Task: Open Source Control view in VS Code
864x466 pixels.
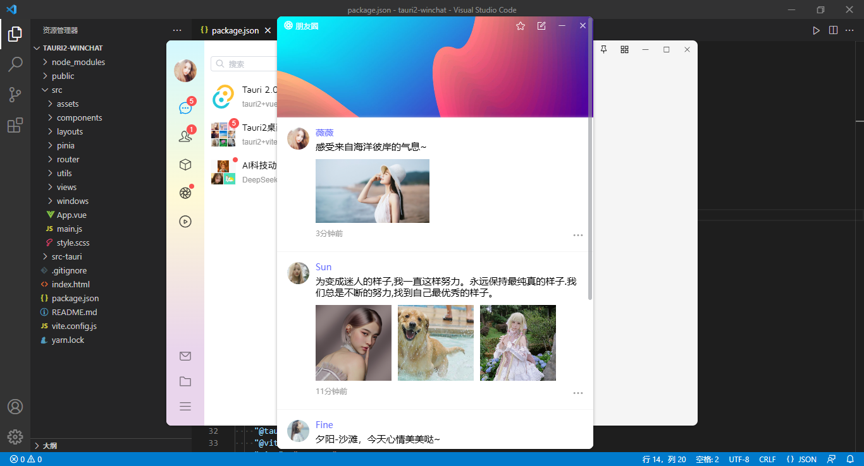Action: coord(15,94)
